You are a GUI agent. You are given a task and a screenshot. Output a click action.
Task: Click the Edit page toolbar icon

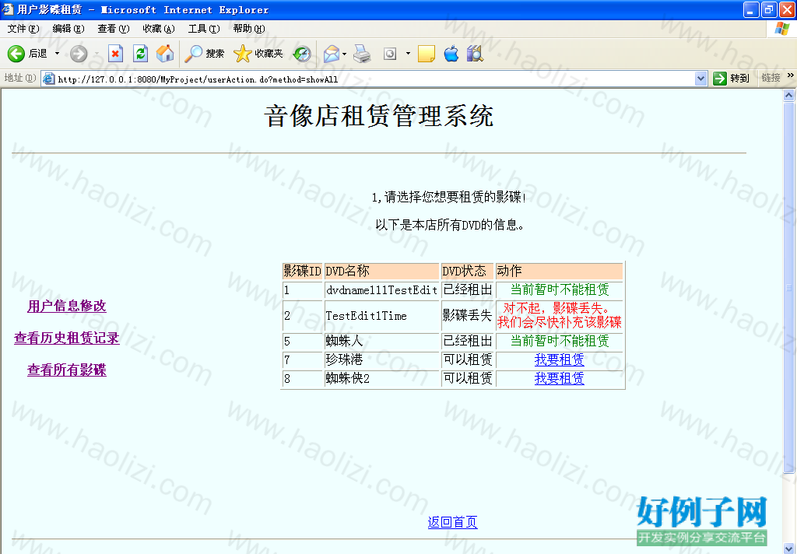[x=390, y=54]
